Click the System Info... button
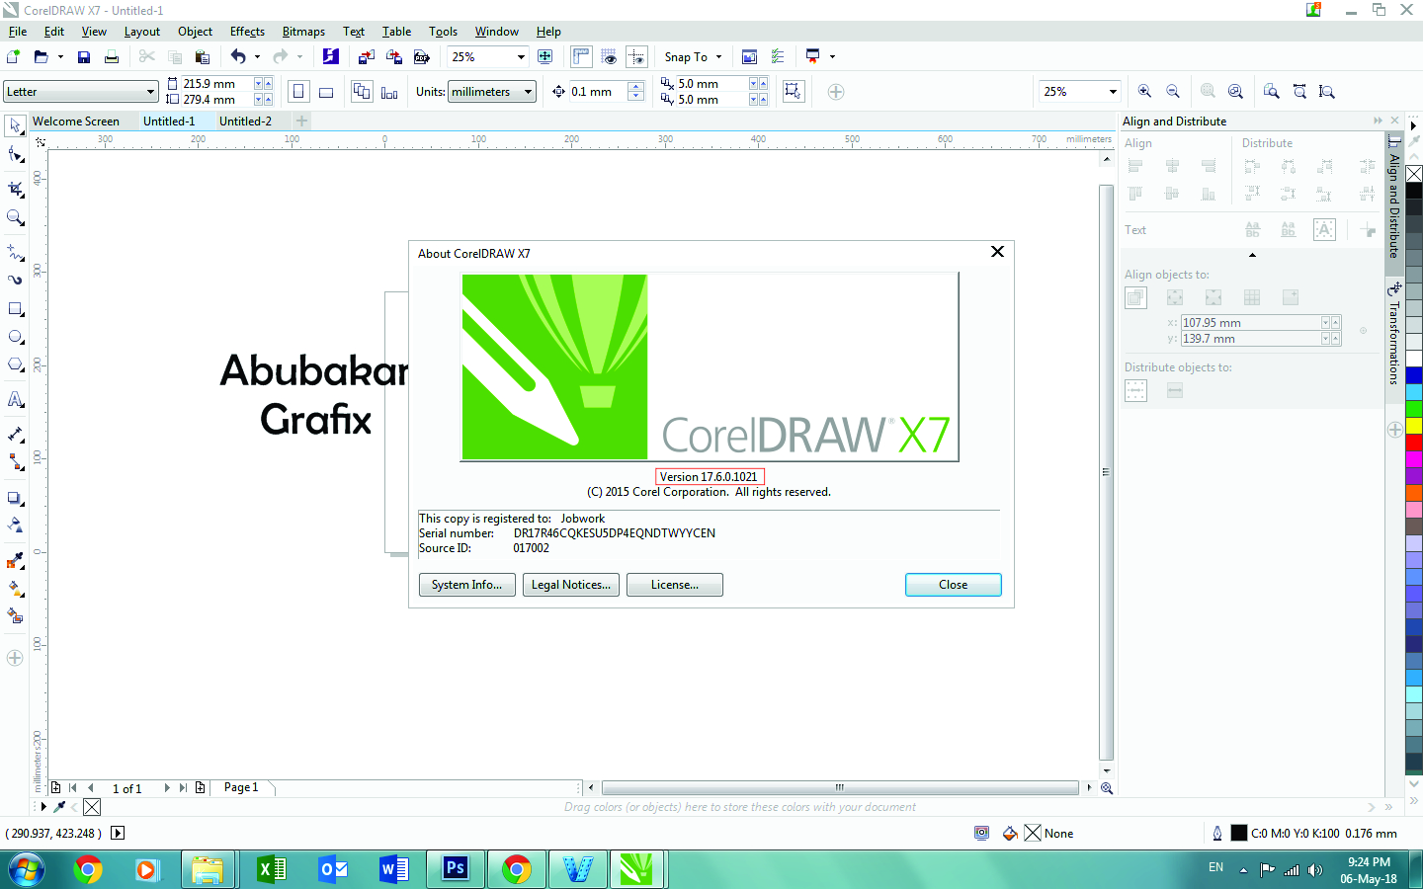 [466, 585]
